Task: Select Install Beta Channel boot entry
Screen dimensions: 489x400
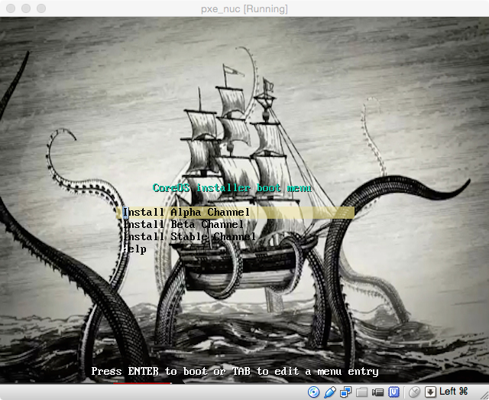Action: pos(183,225)
